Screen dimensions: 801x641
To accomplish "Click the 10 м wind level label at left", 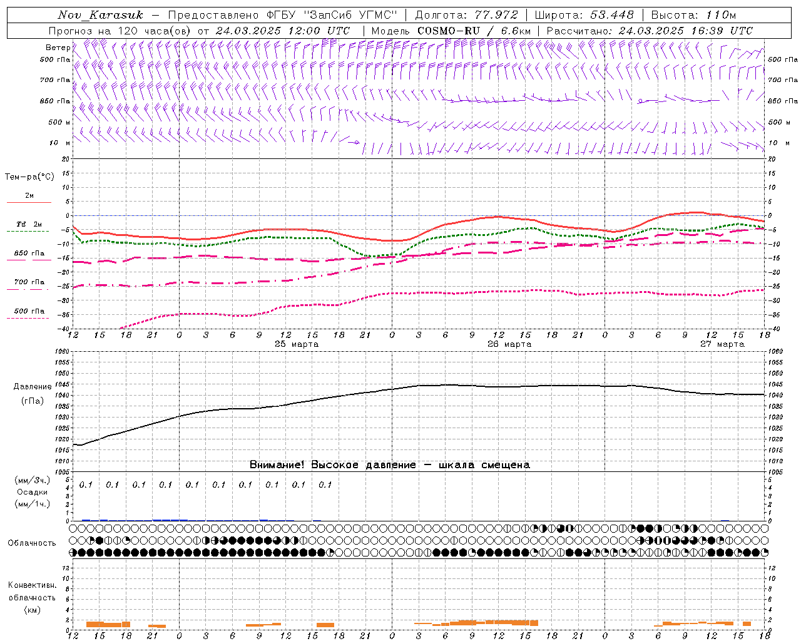I will pyautogui.click(x=59, y=143).
